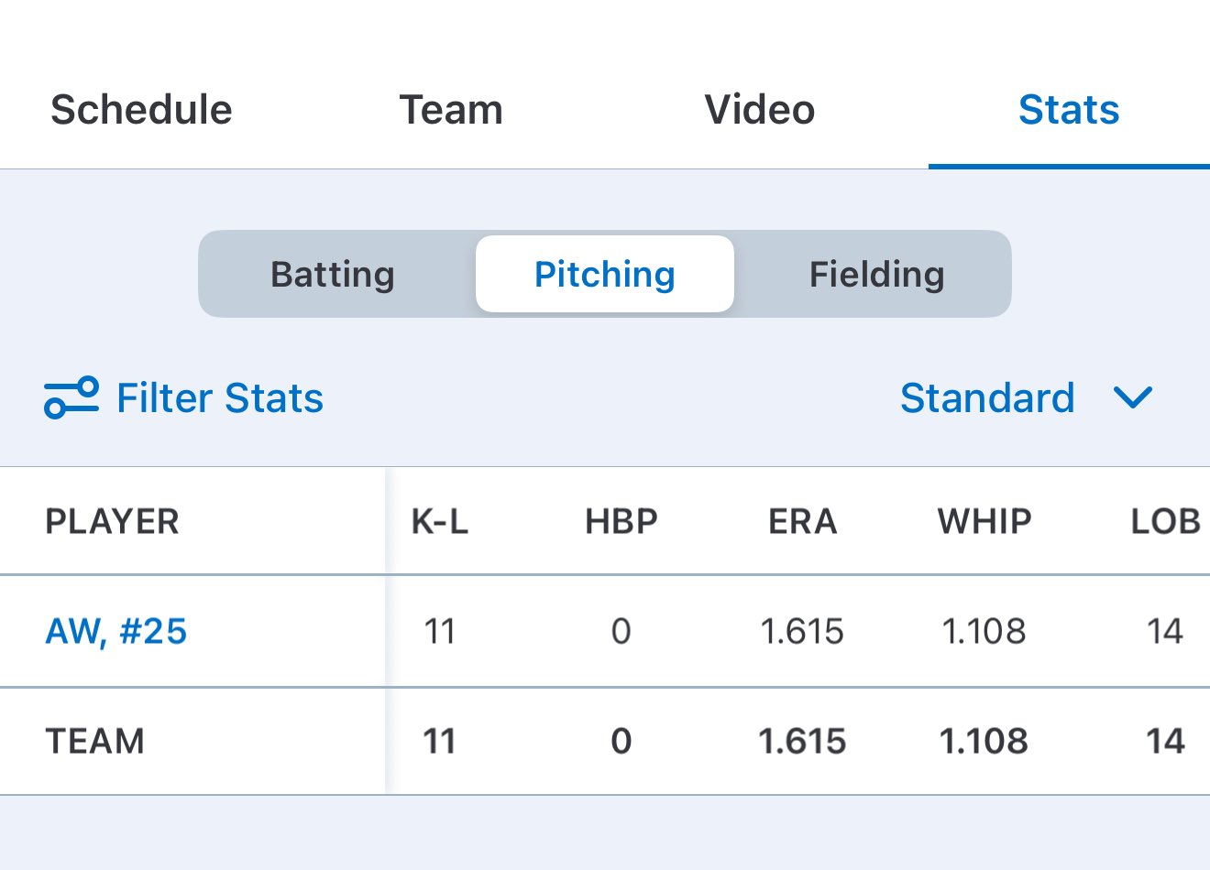1210x870 pixels.
Task: Go to the Team tab
Action: pos(451,110)
